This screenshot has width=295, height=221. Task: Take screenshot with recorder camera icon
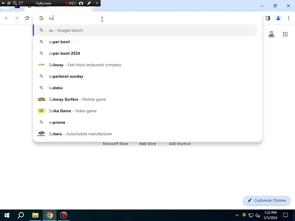pyautogui.click(x=81, y=3)
